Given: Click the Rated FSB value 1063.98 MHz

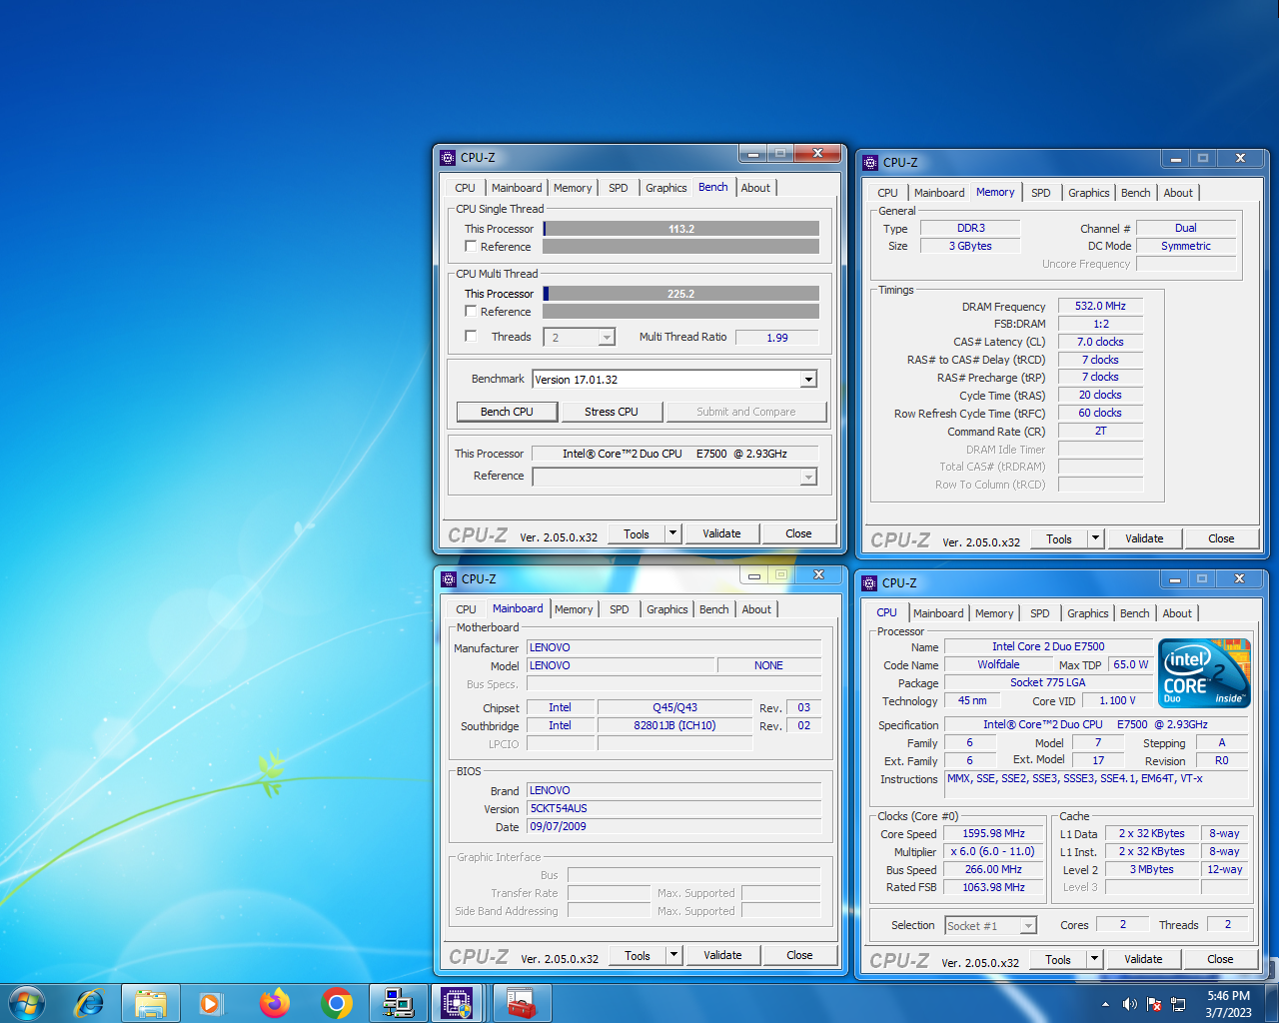Looking at the screenshot, I should tap(993, 887).
